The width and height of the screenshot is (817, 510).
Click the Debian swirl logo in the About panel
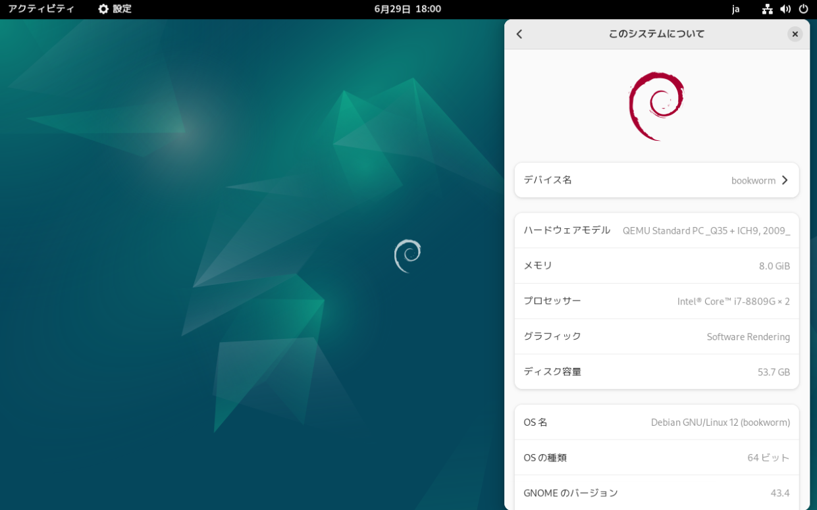[x=656, y=105]
